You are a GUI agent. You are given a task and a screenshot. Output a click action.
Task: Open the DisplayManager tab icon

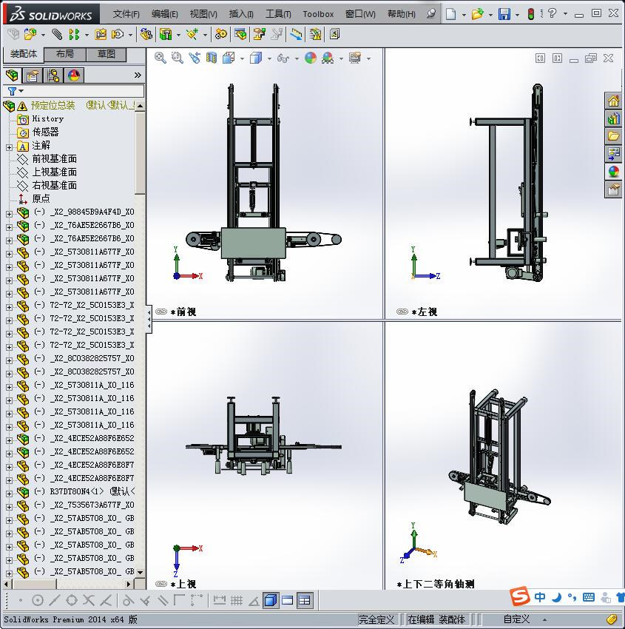(x=74, y=75)
